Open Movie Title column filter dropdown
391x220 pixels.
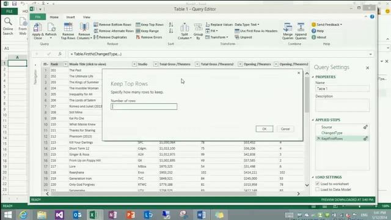click(134, 64)
